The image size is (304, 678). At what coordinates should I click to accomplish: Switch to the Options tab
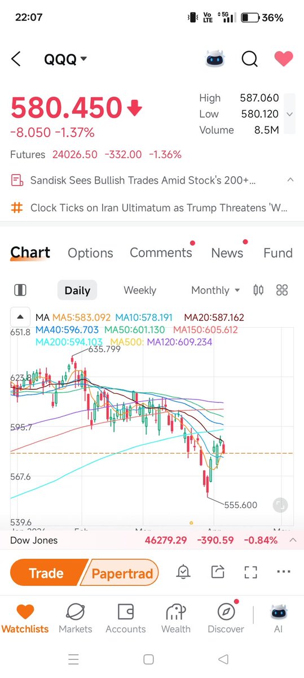90,253
